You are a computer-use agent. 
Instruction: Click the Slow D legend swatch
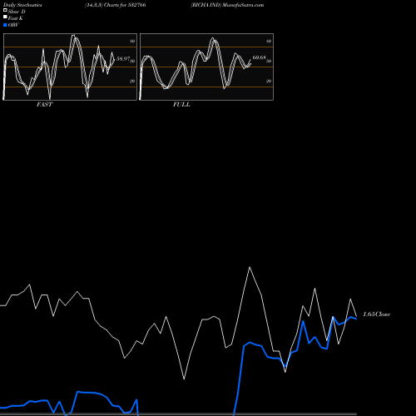(5, 11)
